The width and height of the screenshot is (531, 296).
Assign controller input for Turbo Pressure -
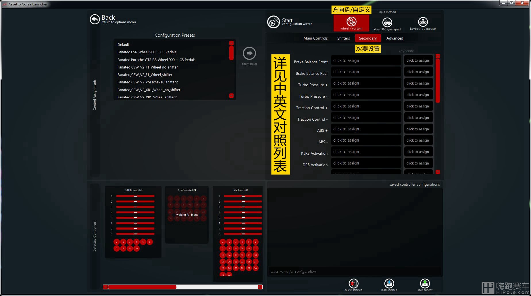[x=366, y=95]
